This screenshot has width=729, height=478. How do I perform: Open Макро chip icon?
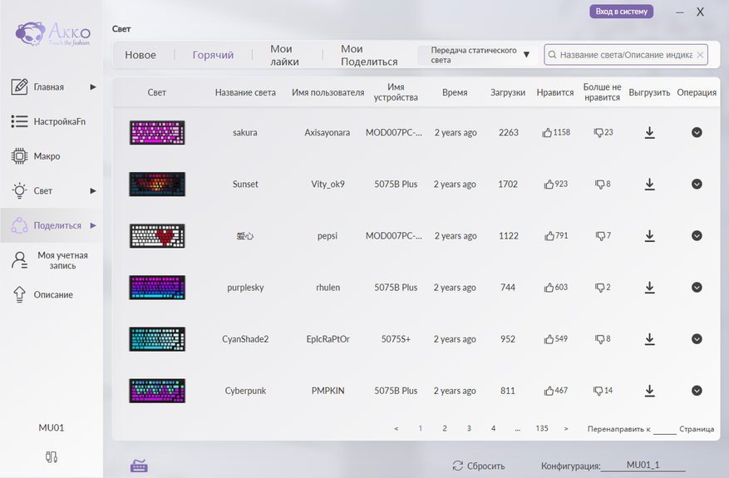[x=19, y=156]
